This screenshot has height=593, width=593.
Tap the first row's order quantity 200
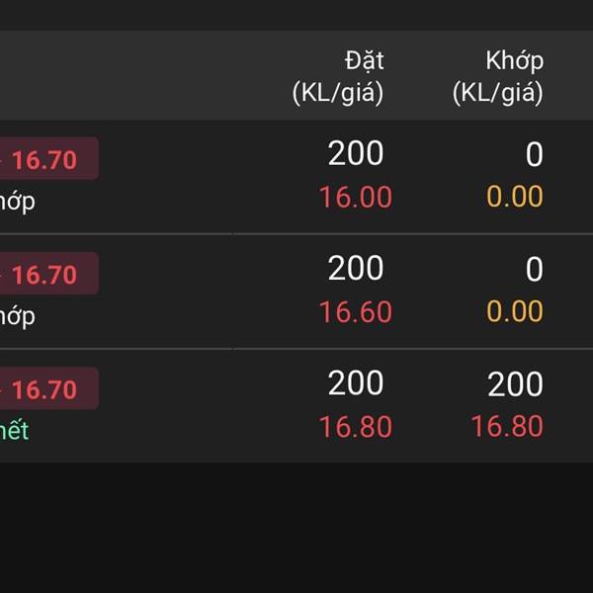coord(356,153)
